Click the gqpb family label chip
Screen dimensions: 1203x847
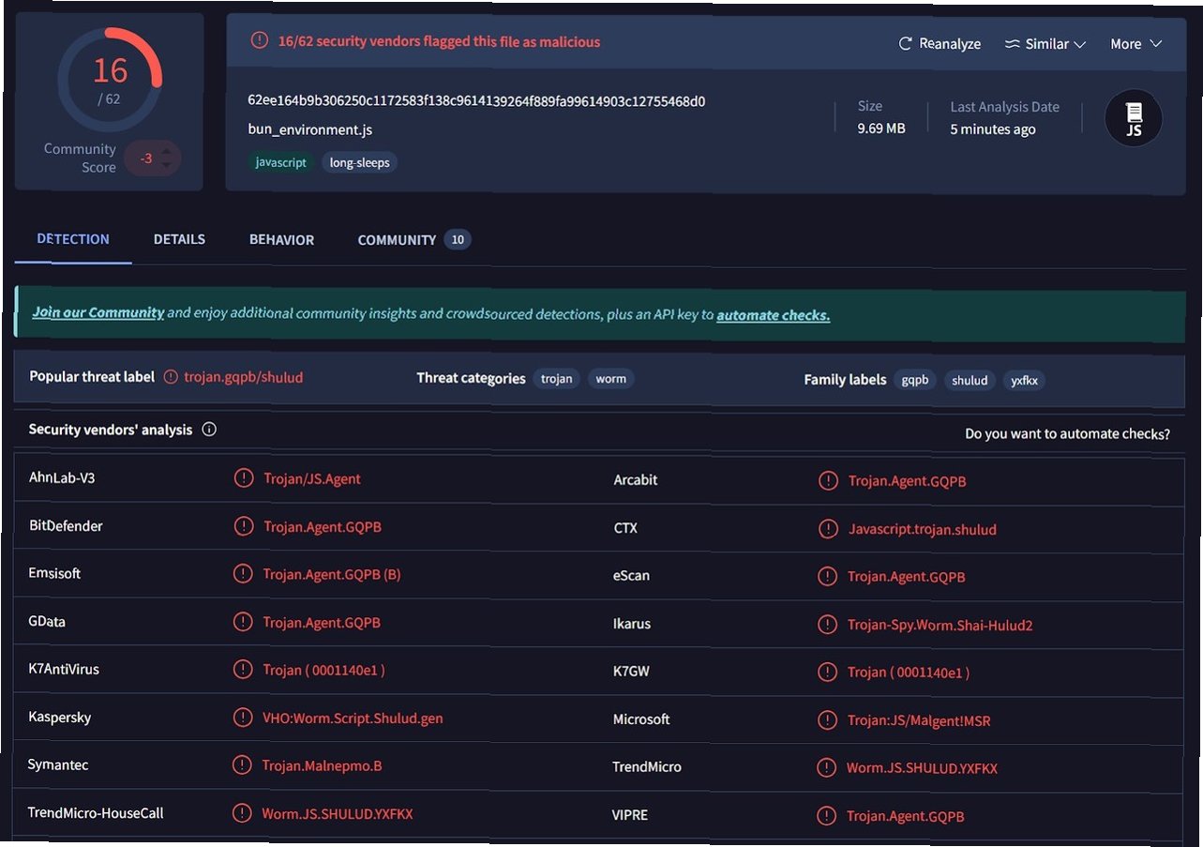[914, 380]
